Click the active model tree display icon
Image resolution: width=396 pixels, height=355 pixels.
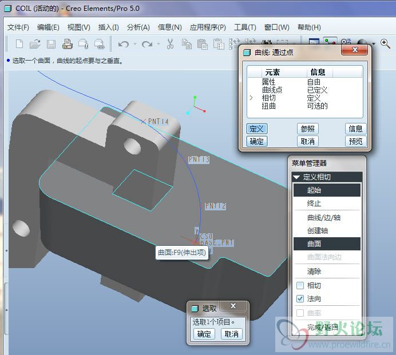tap(330, 41)
